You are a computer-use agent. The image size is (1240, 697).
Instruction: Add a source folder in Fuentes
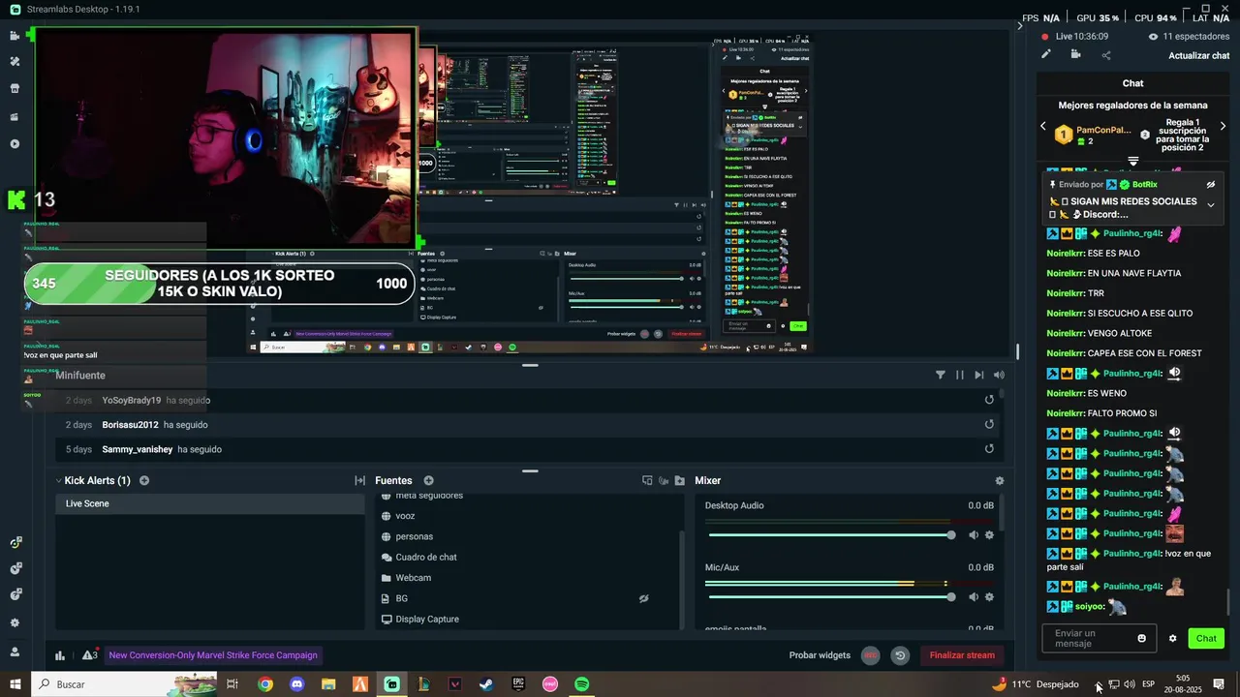point(680,480)
